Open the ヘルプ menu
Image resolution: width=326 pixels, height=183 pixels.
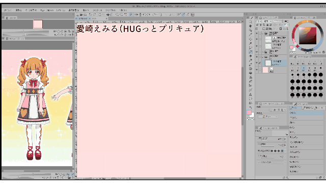click(123, 10)
